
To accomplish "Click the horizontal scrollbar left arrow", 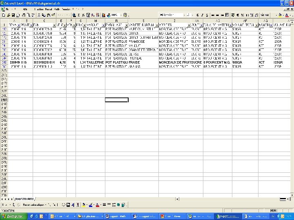I will [177, 199].
